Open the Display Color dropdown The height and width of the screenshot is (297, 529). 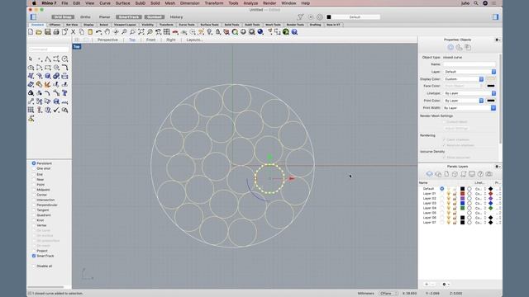464,79
